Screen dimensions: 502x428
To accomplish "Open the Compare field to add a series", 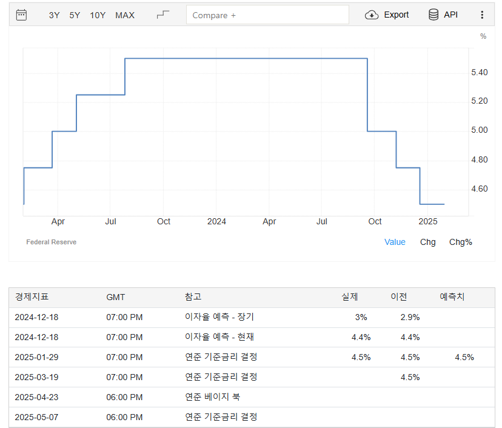I will click(267, 15).
